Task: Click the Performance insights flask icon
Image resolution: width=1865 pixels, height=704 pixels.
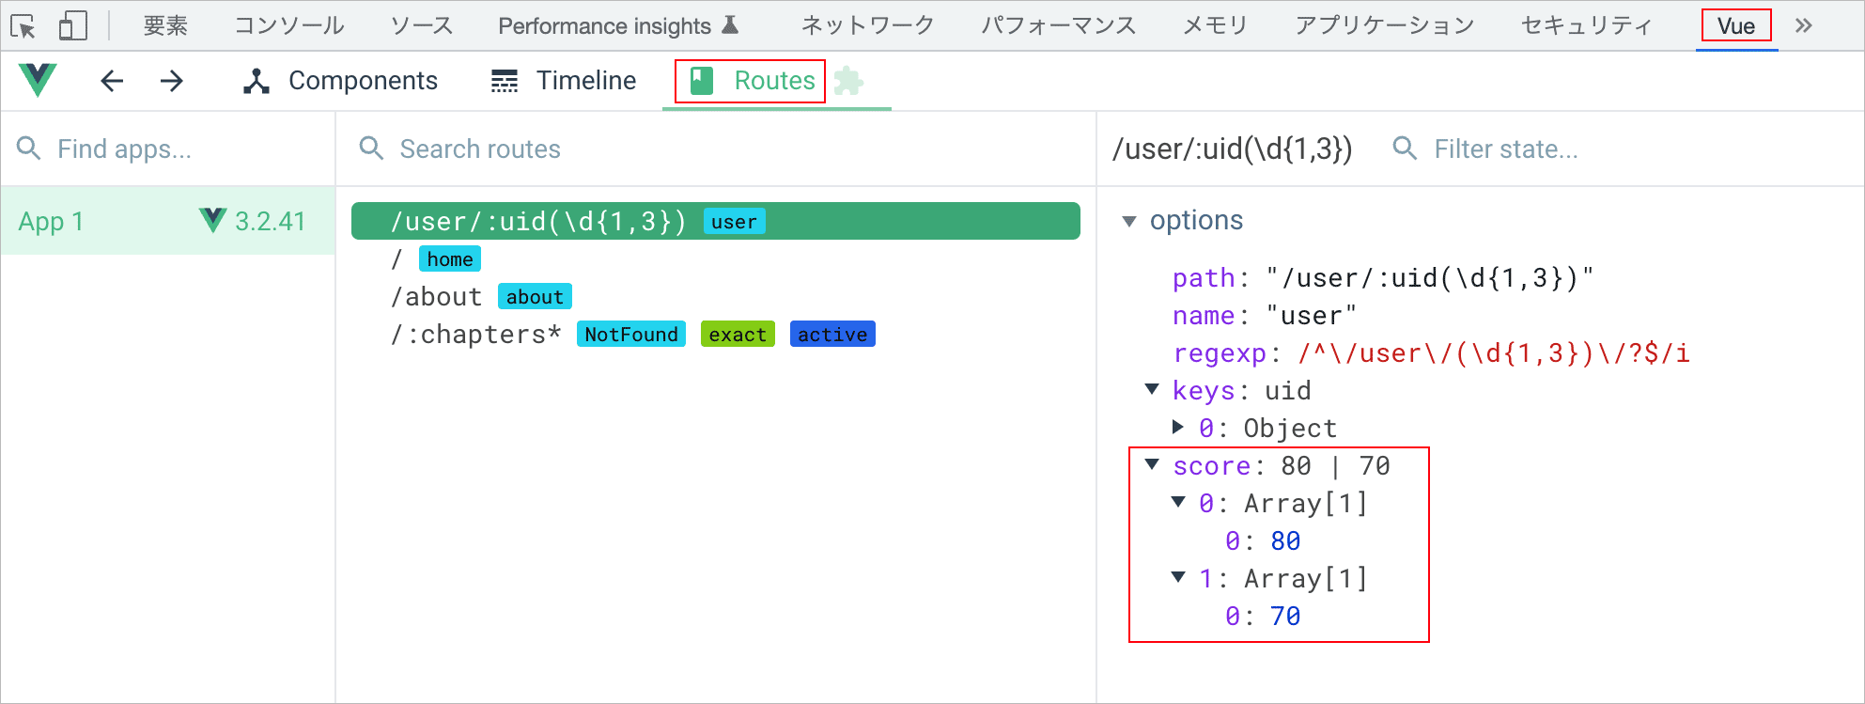Action: pos(730,25)
